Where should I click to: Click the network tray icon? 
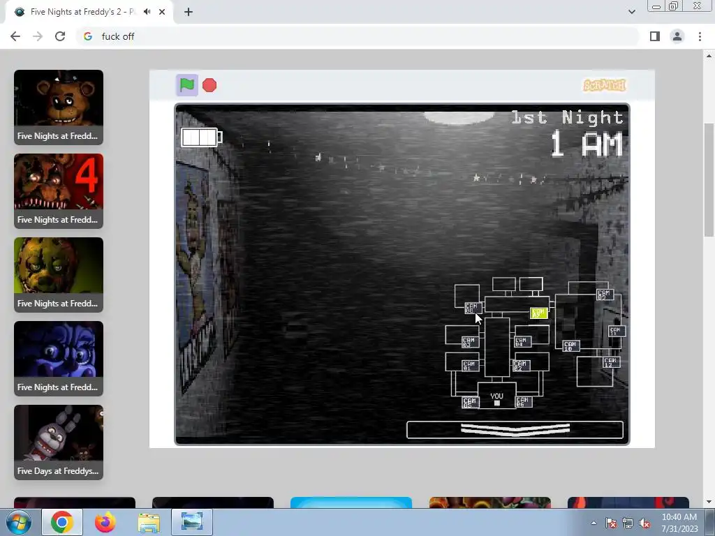point(628,523)
